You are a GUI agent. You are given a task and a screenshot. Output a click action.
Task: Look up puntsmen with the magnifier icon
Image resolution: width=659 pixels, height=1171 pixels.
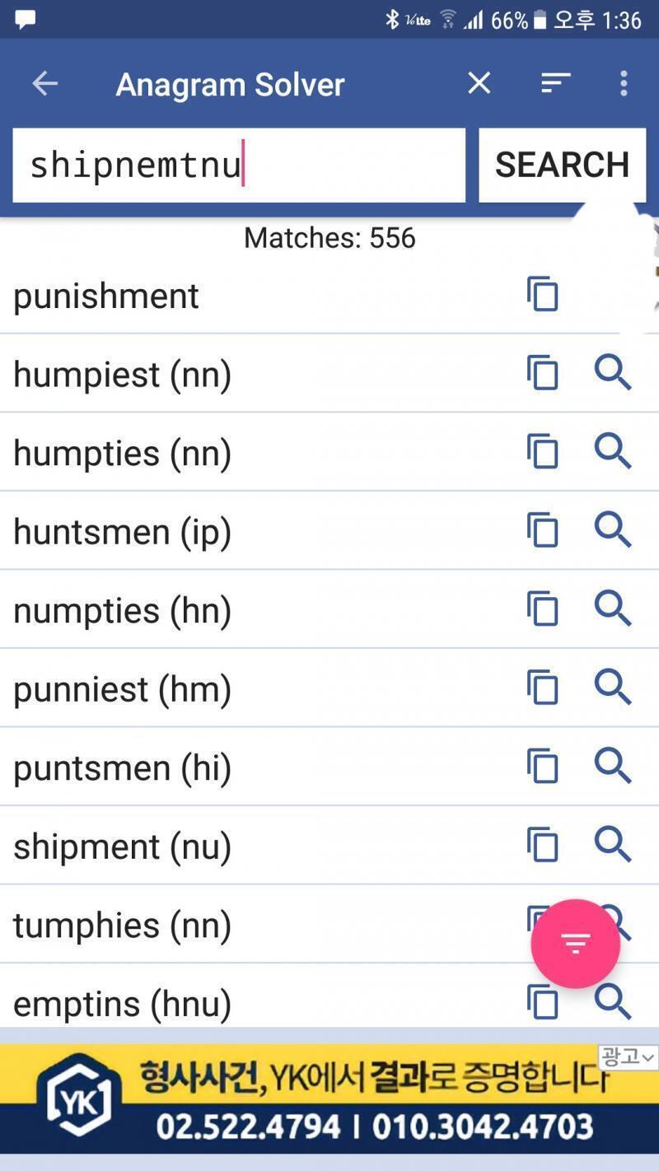[613, 767]
